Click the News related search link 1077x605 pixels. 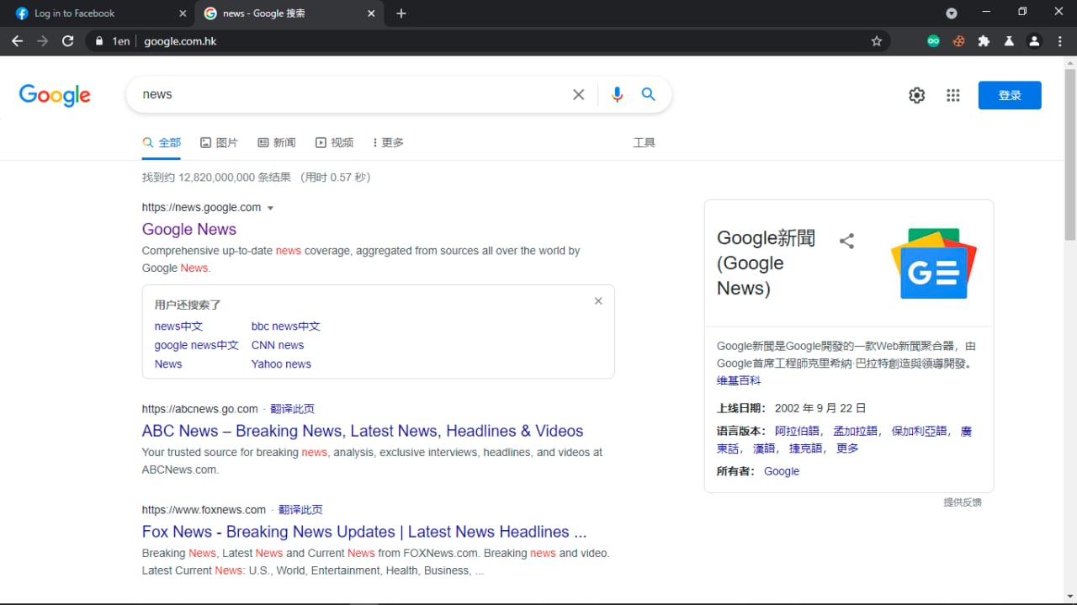click(168, 364)
